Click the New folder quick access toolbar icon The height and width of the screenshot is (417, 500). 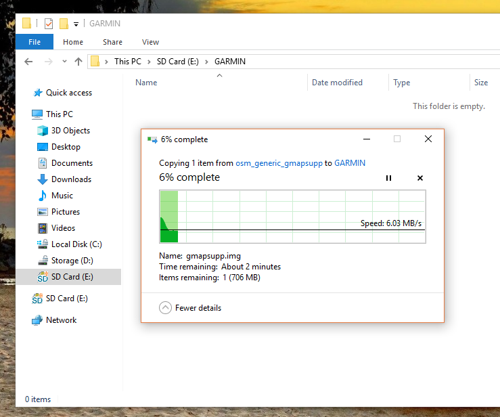pos(64,24)
